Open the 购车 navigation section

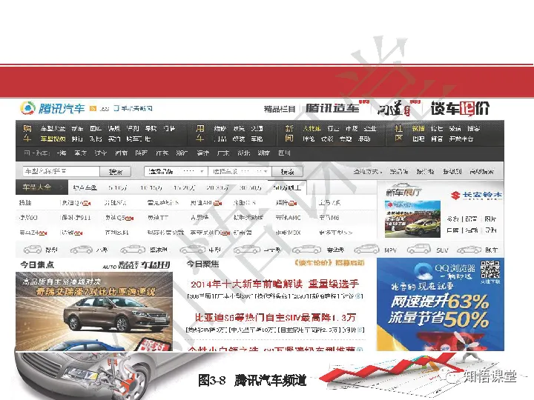tap(27, 133)
